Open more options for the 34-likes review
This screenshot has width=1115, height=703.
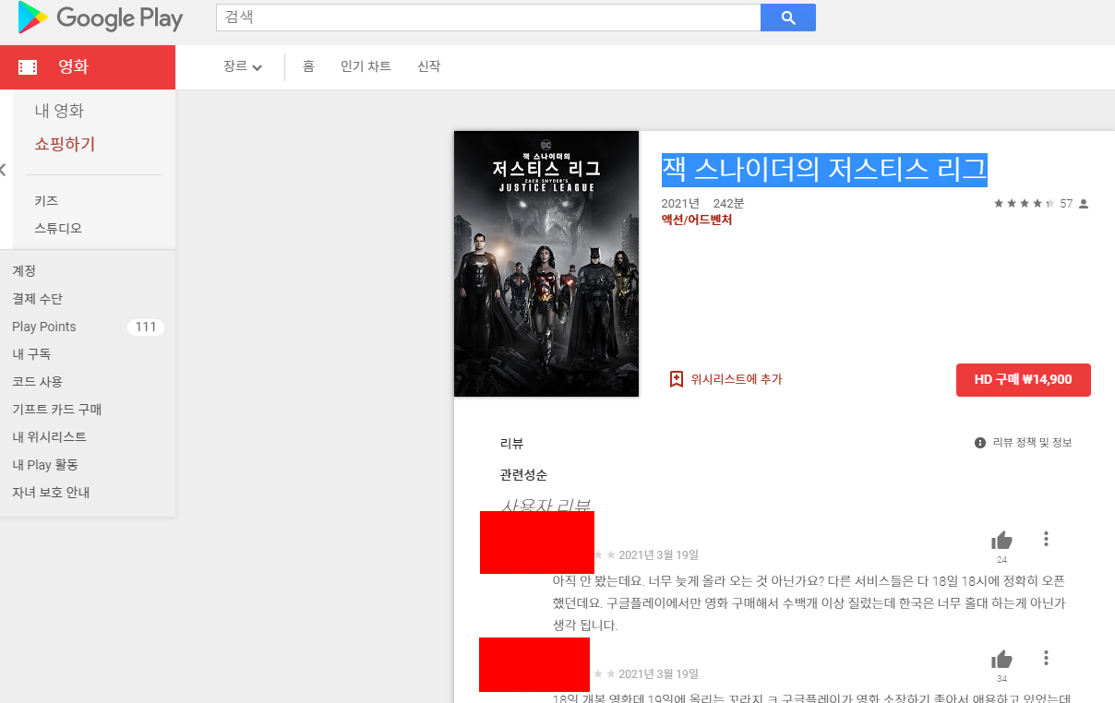point(1046,658)
